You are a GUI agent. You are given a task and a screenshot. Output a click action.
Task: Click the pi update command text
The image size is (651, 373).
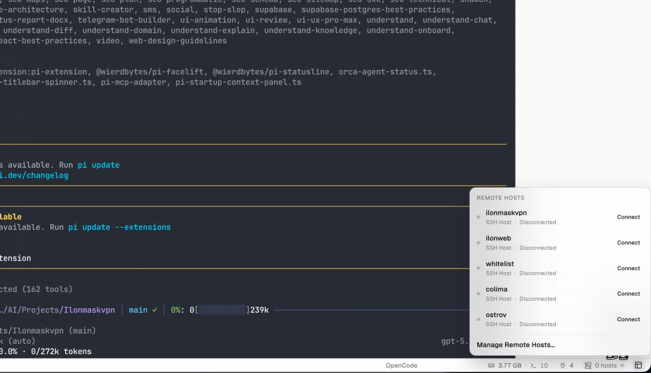pyautogui.click(x=98, y=165)
